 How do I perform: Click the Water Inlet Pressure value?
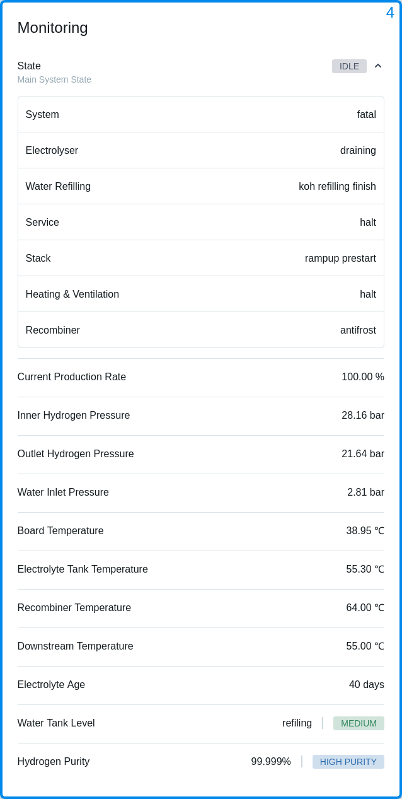[365, 493]
